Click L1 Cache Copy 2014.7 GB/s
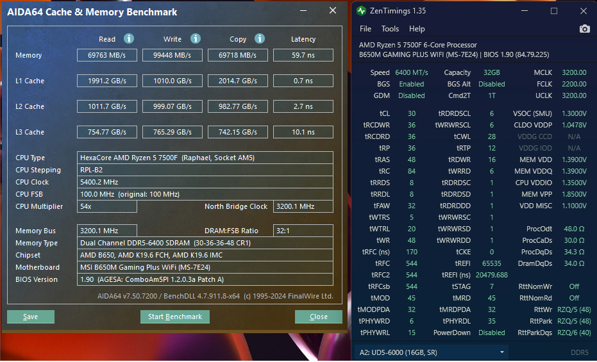 click(237, 81)
